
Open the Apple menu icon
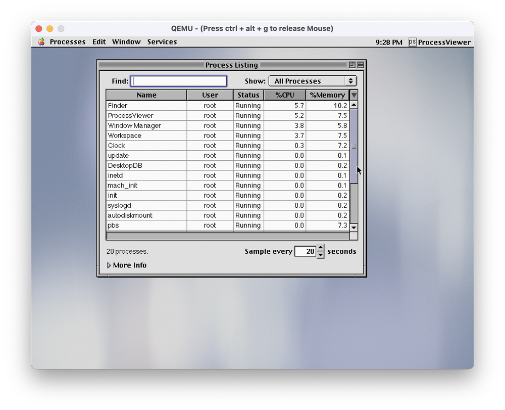pos(41,42)
